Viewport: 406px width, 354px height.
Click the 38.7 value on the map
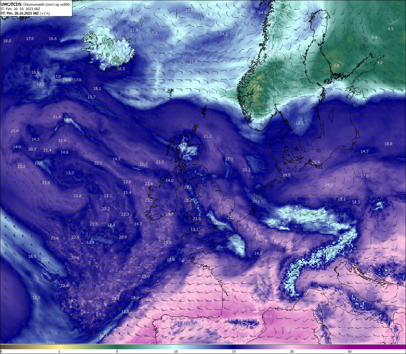tap(295, 339)
